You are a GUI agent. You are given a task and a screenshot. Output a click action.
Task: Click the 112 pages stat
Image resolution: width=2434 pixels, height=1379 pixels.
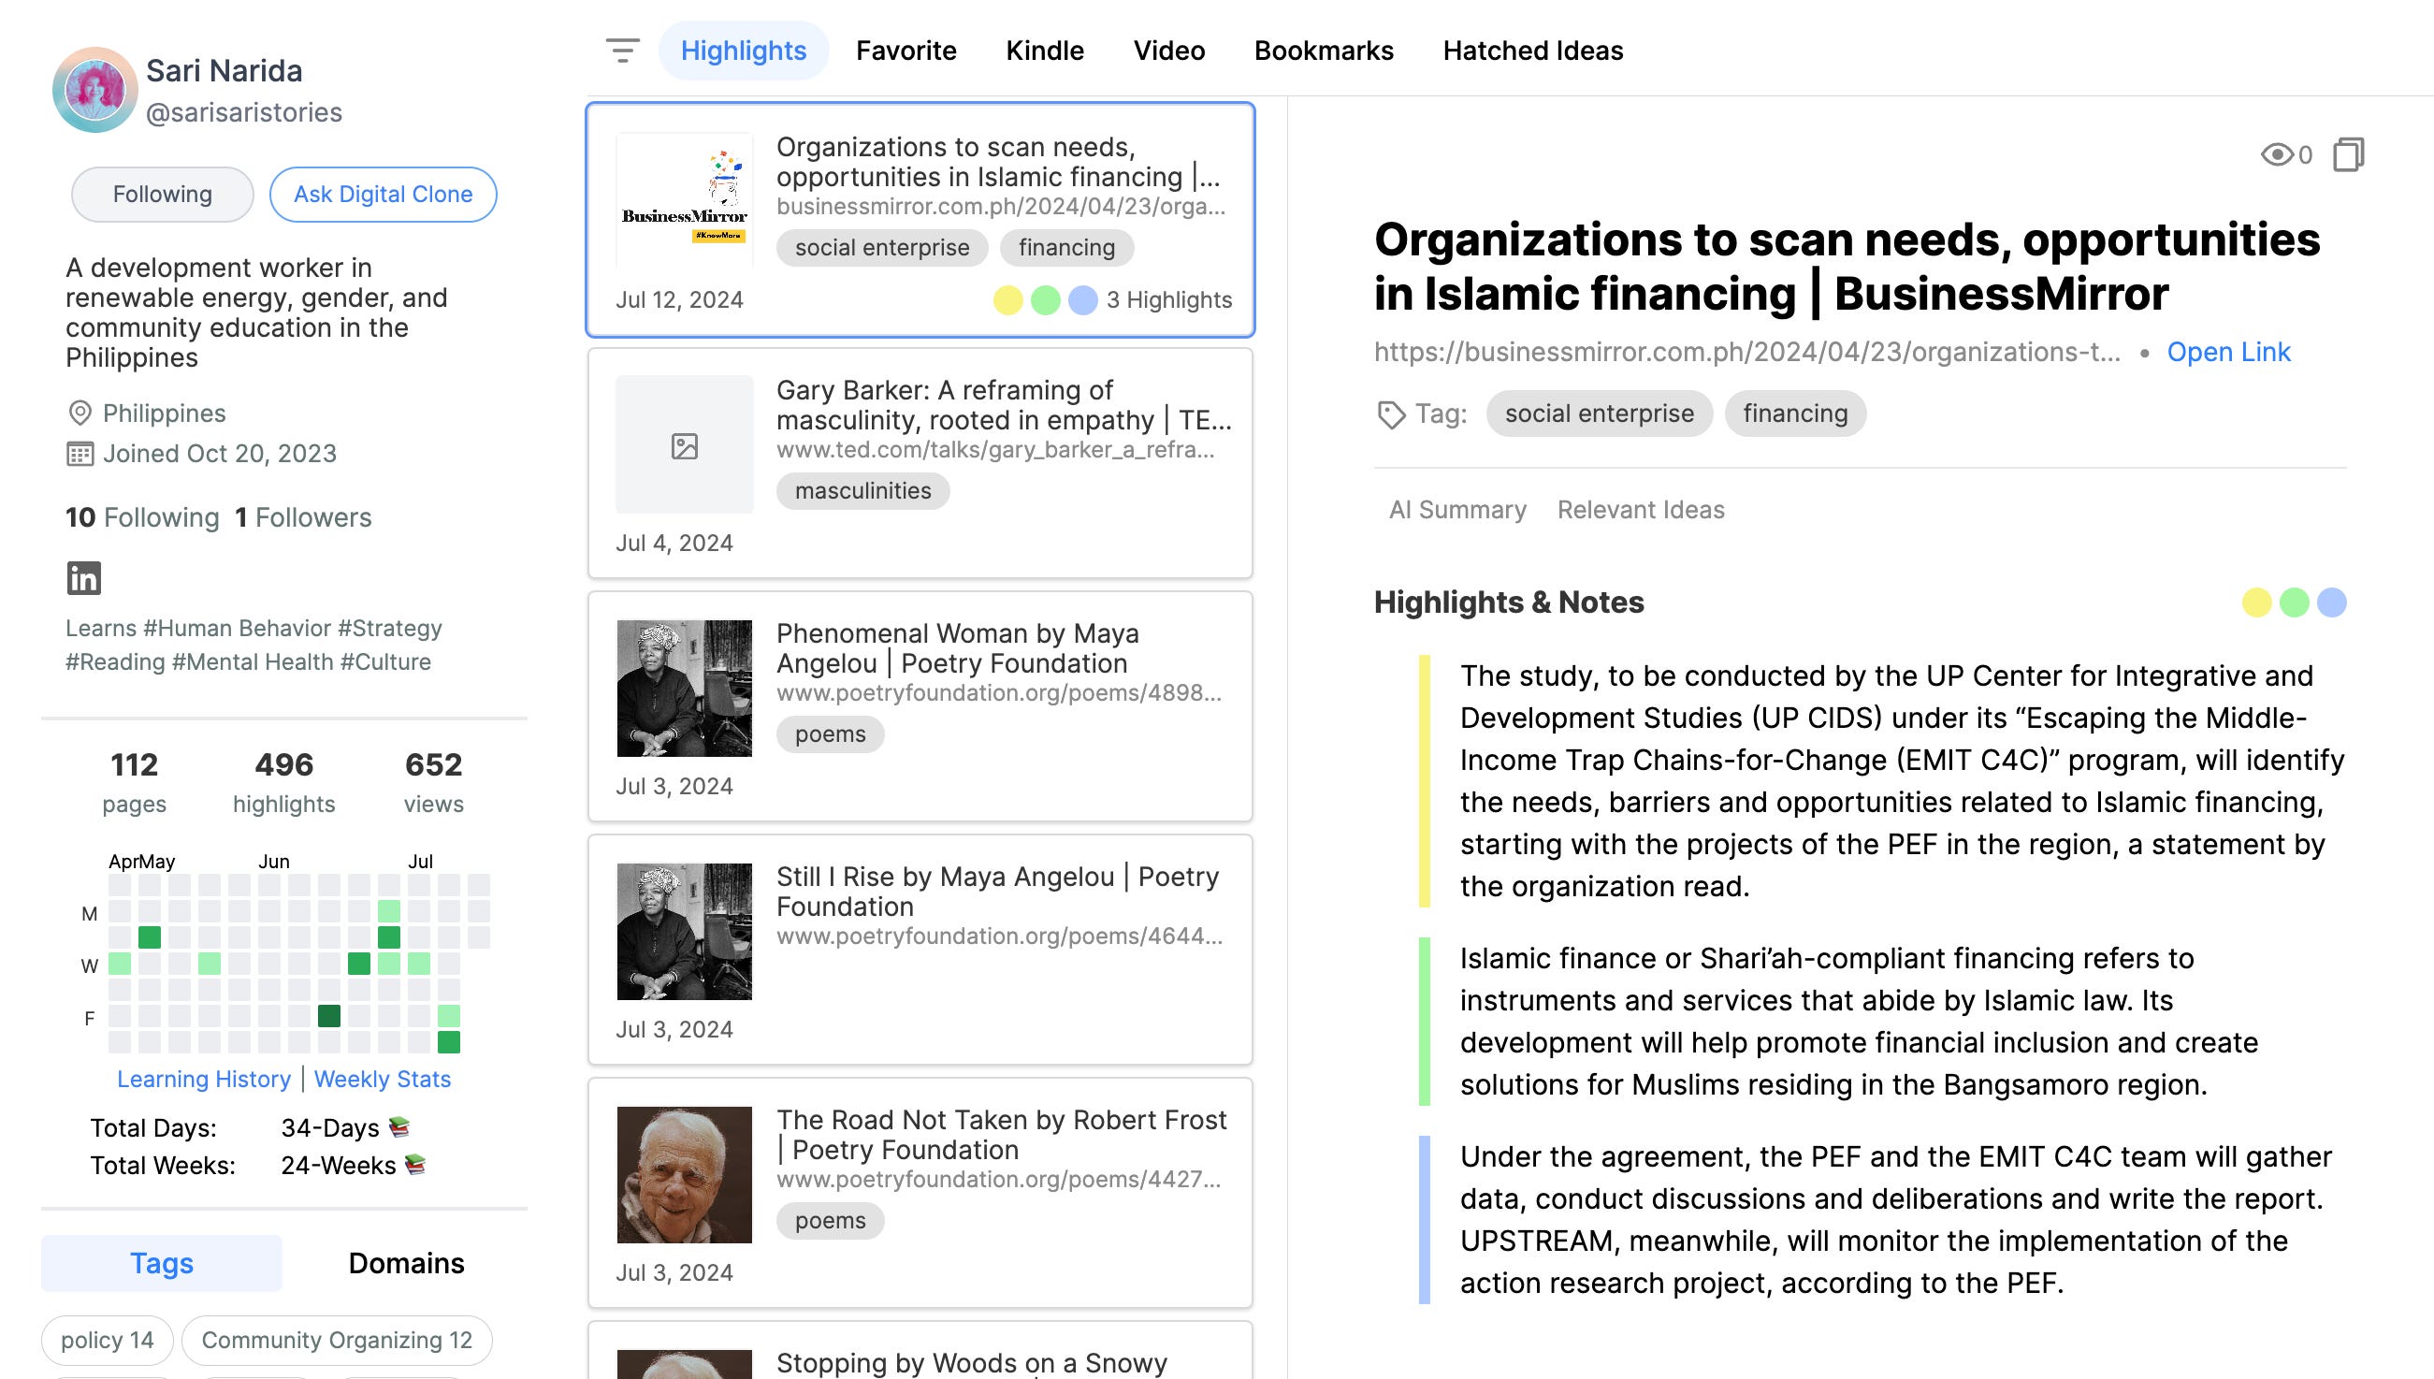134,782
